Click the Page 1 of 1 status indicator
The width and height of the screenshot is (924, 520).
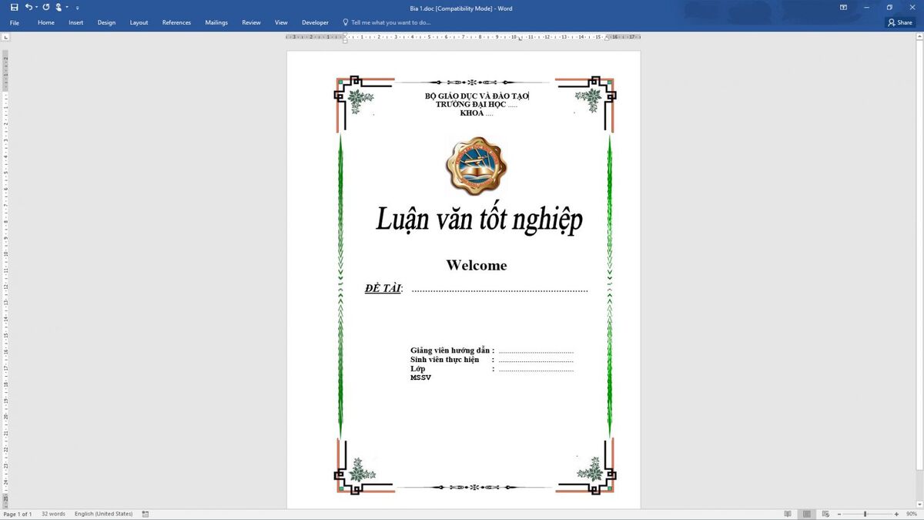click(x=18, y=514)
